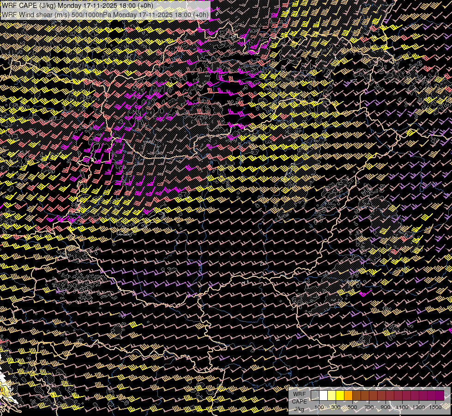Click the 1100 label in legend

coord(402,407)
